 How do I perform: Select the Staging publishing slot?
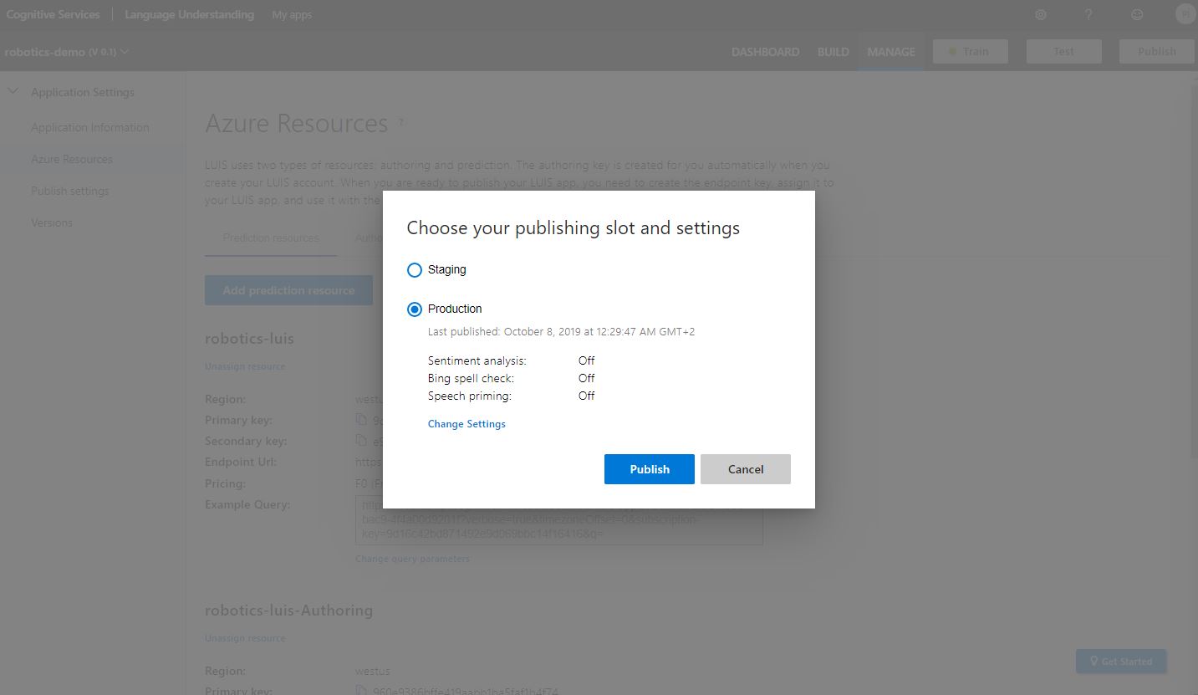click(415, 270)
